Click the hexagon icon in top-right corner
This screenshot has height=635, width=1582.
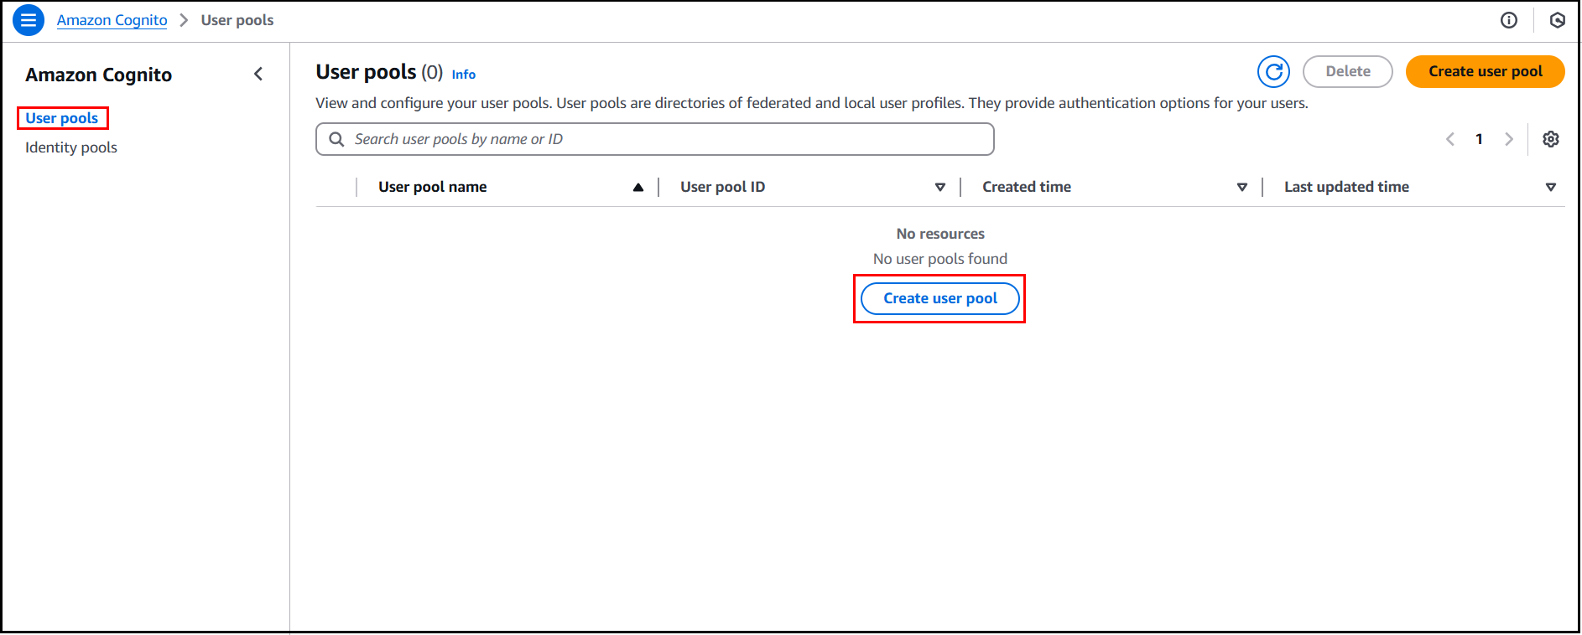coord(1557,20)
